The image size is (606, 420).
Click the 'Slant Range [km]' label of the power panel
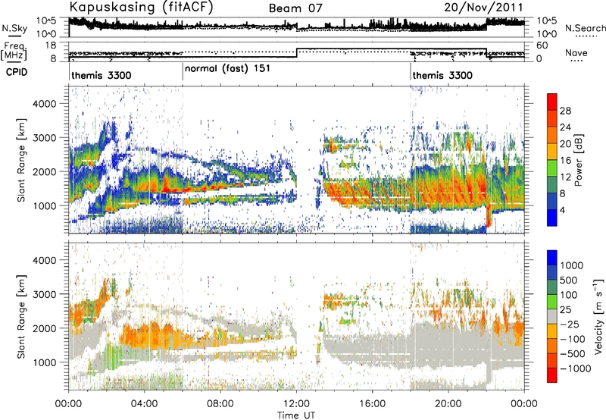[21, 160]
